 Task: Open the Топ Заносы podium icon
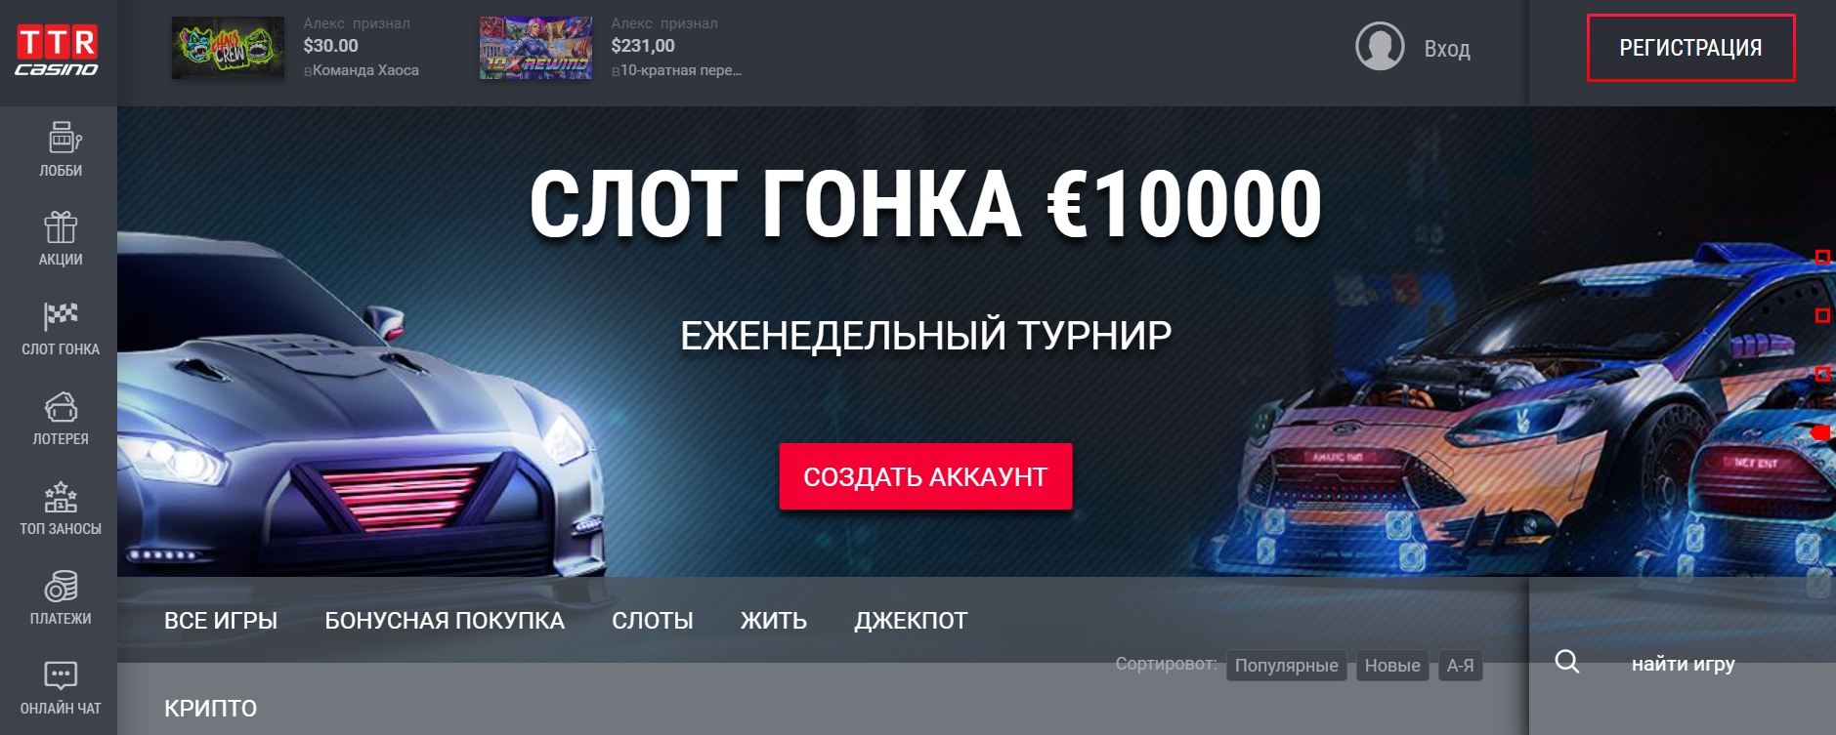(x=61, y=496)
